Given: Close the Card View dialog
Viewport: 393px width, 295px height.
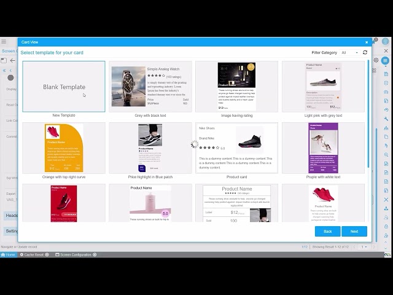Looking at the screenshot, I should (x=367, y=42).
